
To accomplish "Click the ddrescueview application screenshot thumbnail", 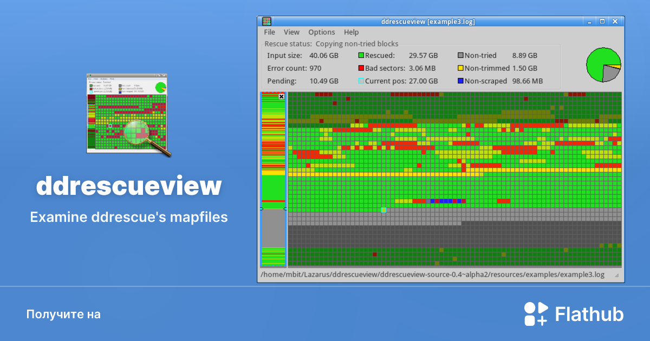I will (x=127, y=113).
